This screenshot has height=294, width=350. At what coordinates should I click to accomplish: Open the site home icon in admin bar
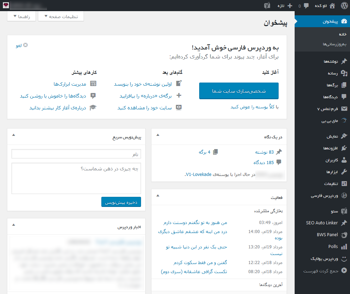point(332,6)
